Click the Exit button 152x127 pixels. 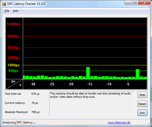point(142,113)
